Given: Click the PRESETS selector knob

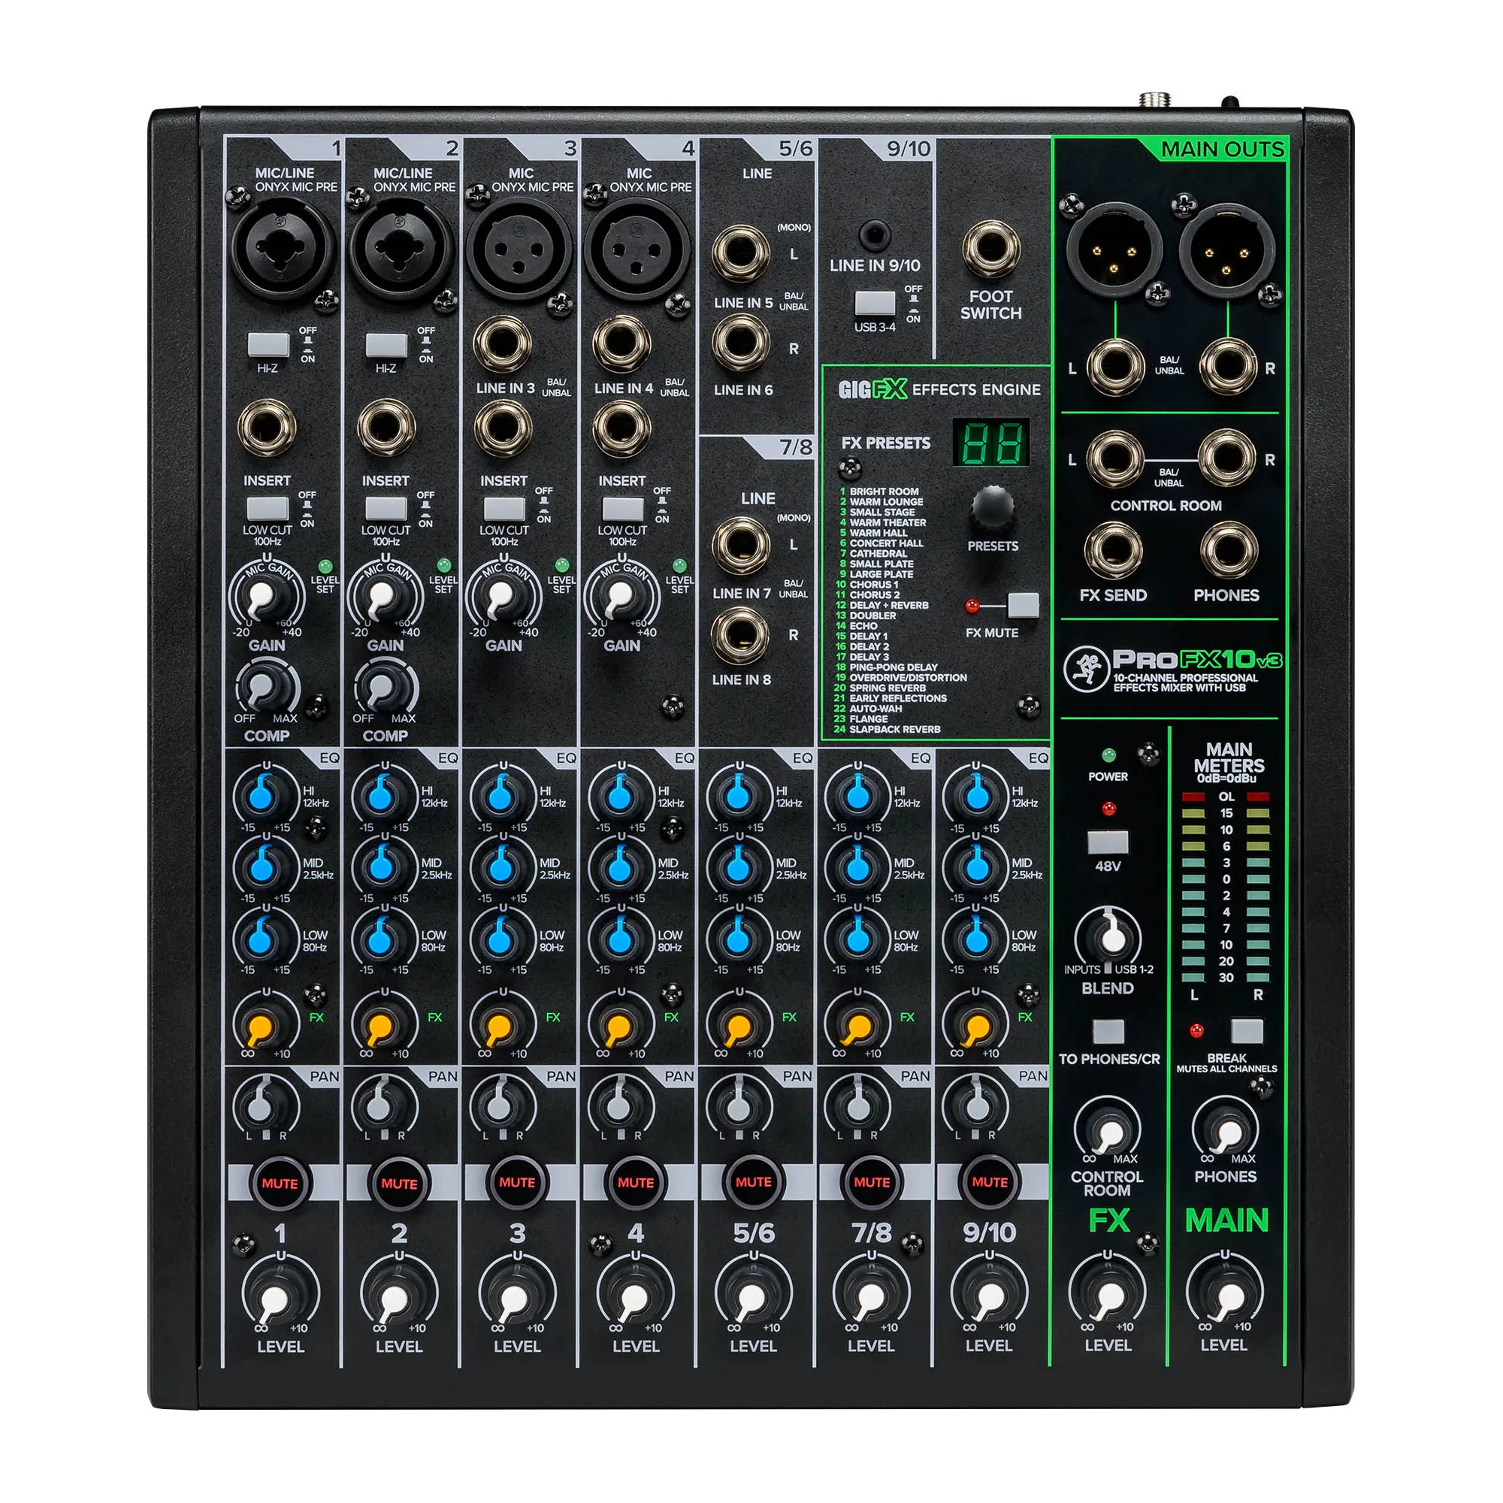Looking at the screenshot, I should pyautogui.click(x=992, y=507).
